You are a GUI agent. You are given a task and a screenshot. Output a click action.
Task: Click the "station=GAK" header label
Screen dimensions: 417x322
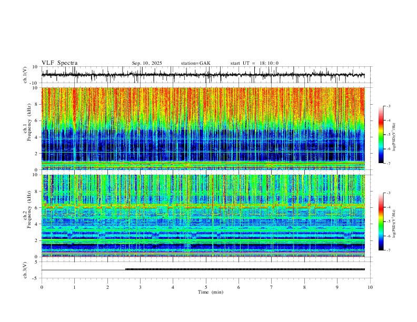click(195, 63)
